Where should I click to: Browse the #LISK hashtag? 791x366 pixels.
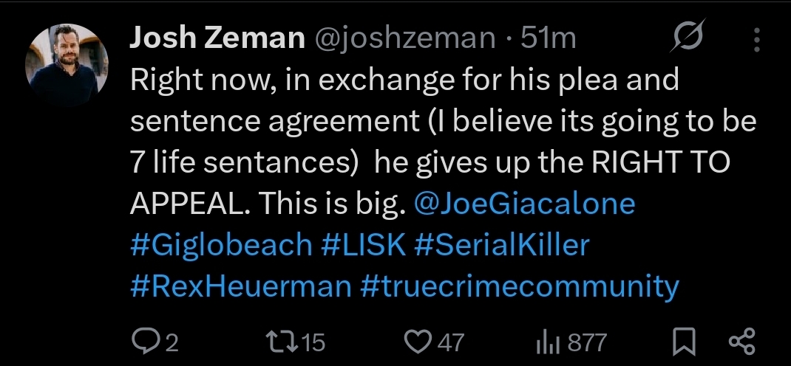pyautogui.click(x=364, y=245)
